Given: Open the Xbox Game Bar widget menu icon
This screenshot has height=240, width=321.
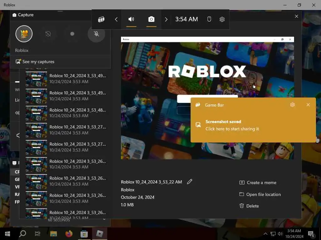Looking at the screenshot, I should [101, 19].
